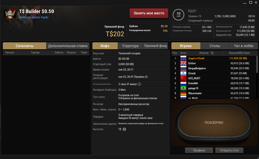Click the Техасский холдем game type value
The height and width of the screenshot is (159, 259).
coord(129,53)
